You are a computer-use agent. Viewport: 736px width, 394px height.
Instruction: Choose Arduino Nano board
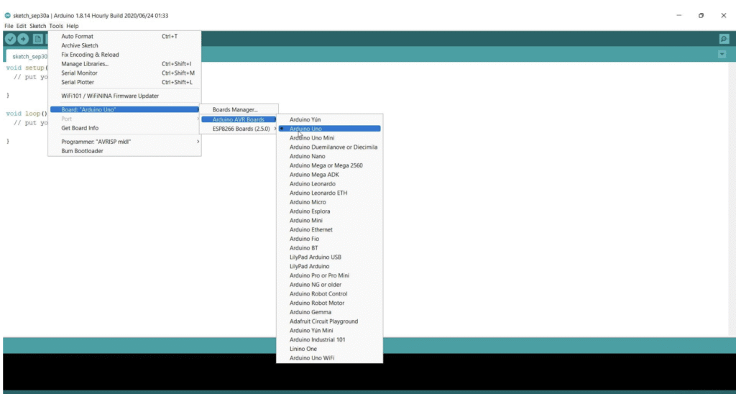click(x=307, y=156)
